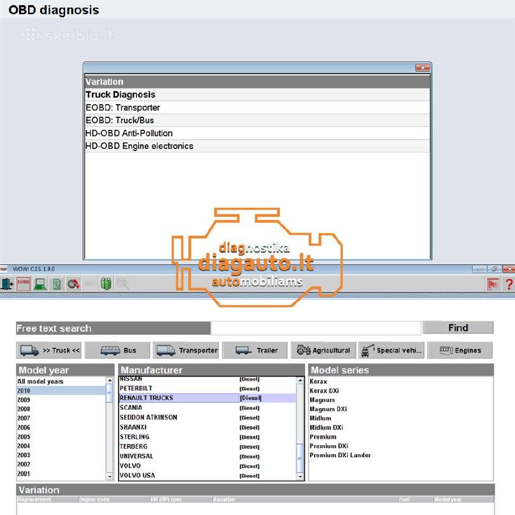The width and height of the screenshot is (515, 515).
Task: Minimize the WOW! C.I.S. window
Action: pyautogui.click(x=479, y=269)
